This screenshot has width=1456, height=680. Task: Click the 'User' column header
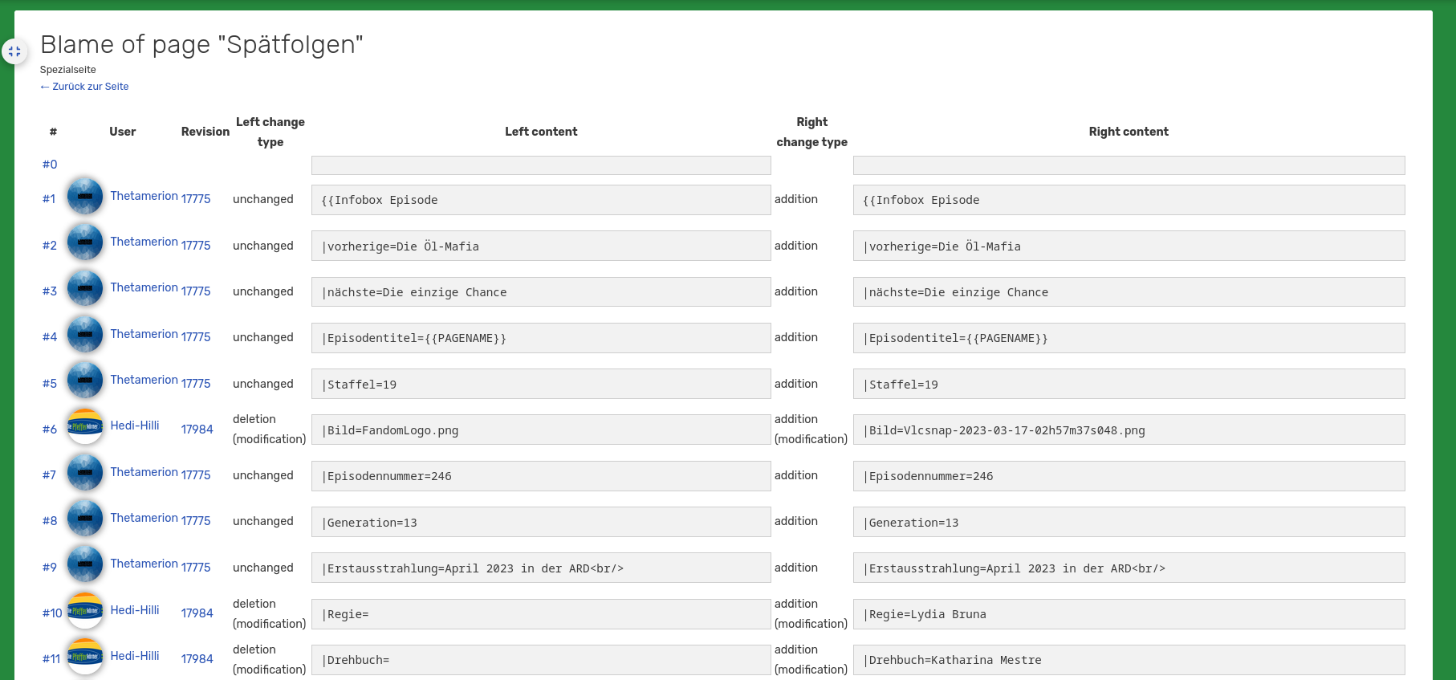123,132
